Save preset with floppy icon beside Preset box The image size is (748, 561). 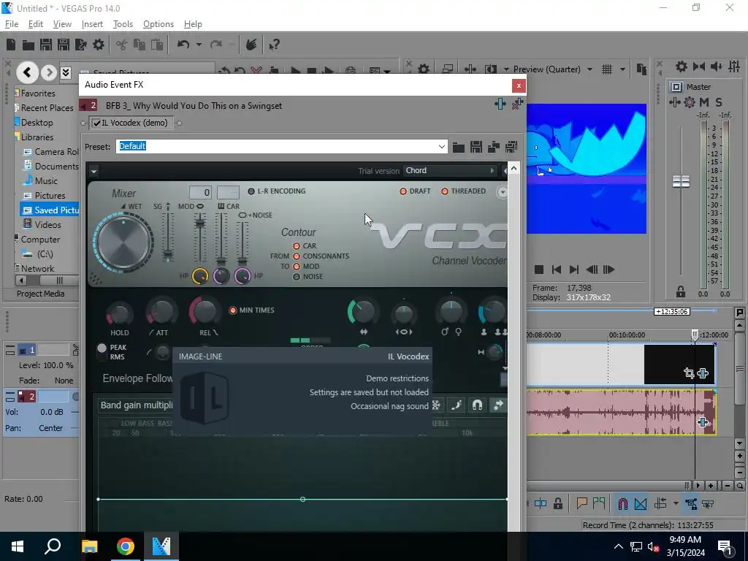point(476,147)
